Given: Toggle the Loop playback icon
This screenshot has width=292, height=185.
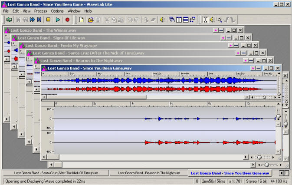Looking at the screenshot, I should (x=9, y=20).
